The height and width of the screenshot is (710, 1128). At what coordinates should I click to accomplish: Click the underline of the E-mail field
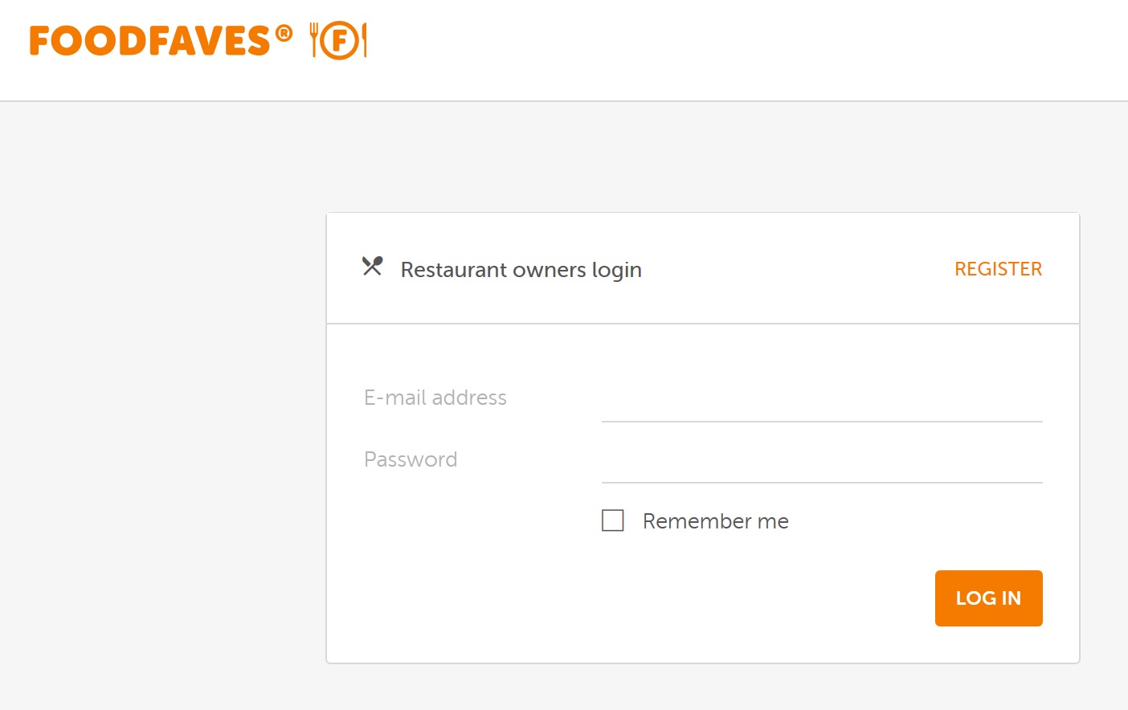(x=821, y=421)
